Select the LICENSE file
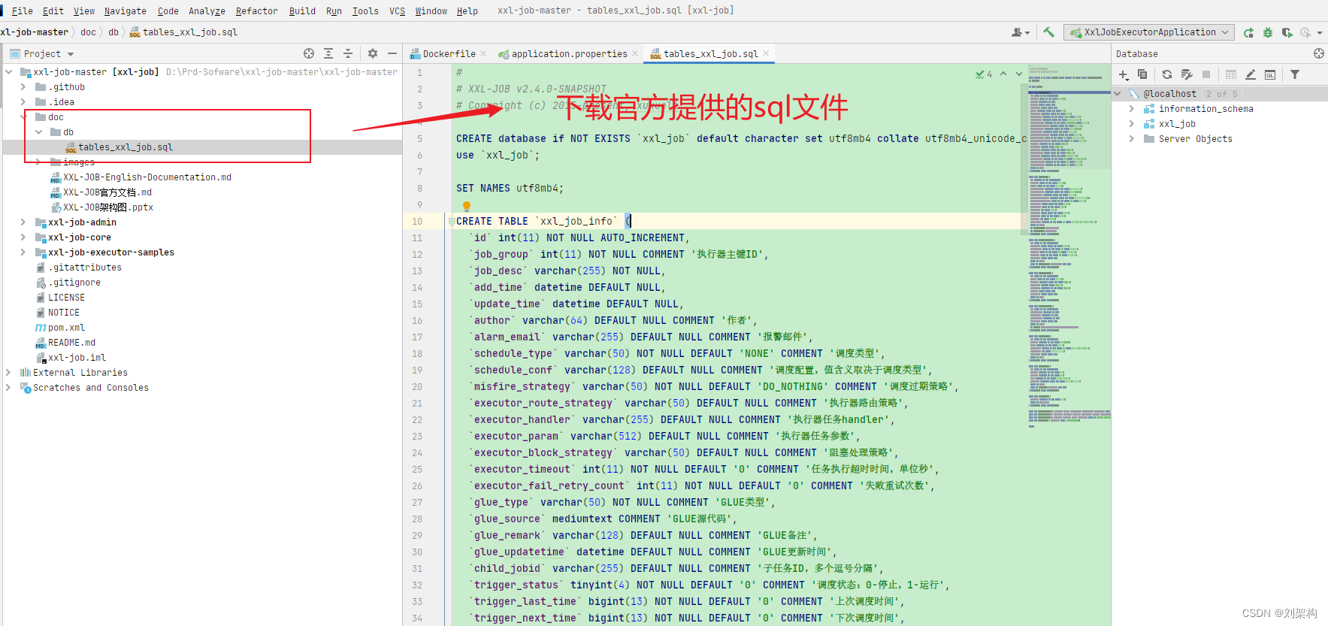 pos(66,298)
